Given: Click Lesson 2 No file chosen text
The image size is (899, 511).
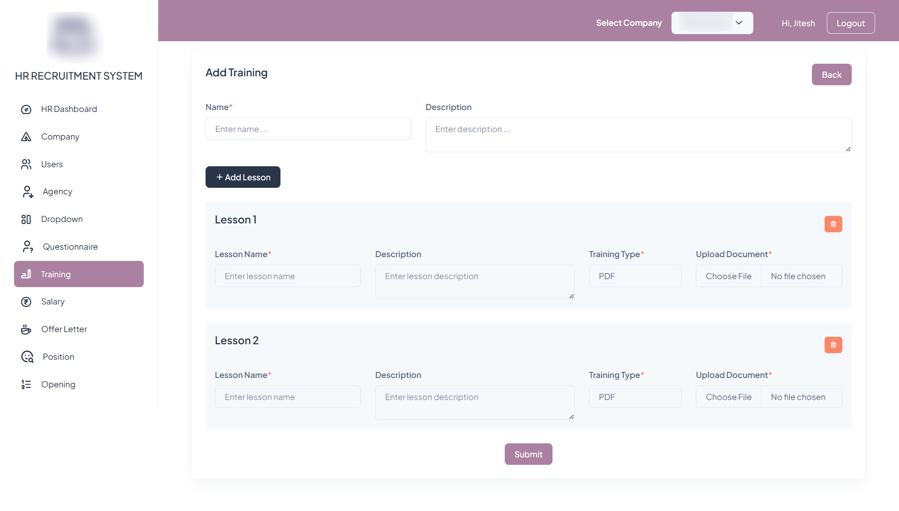Looking at the screenshot, I should (798, 397).
